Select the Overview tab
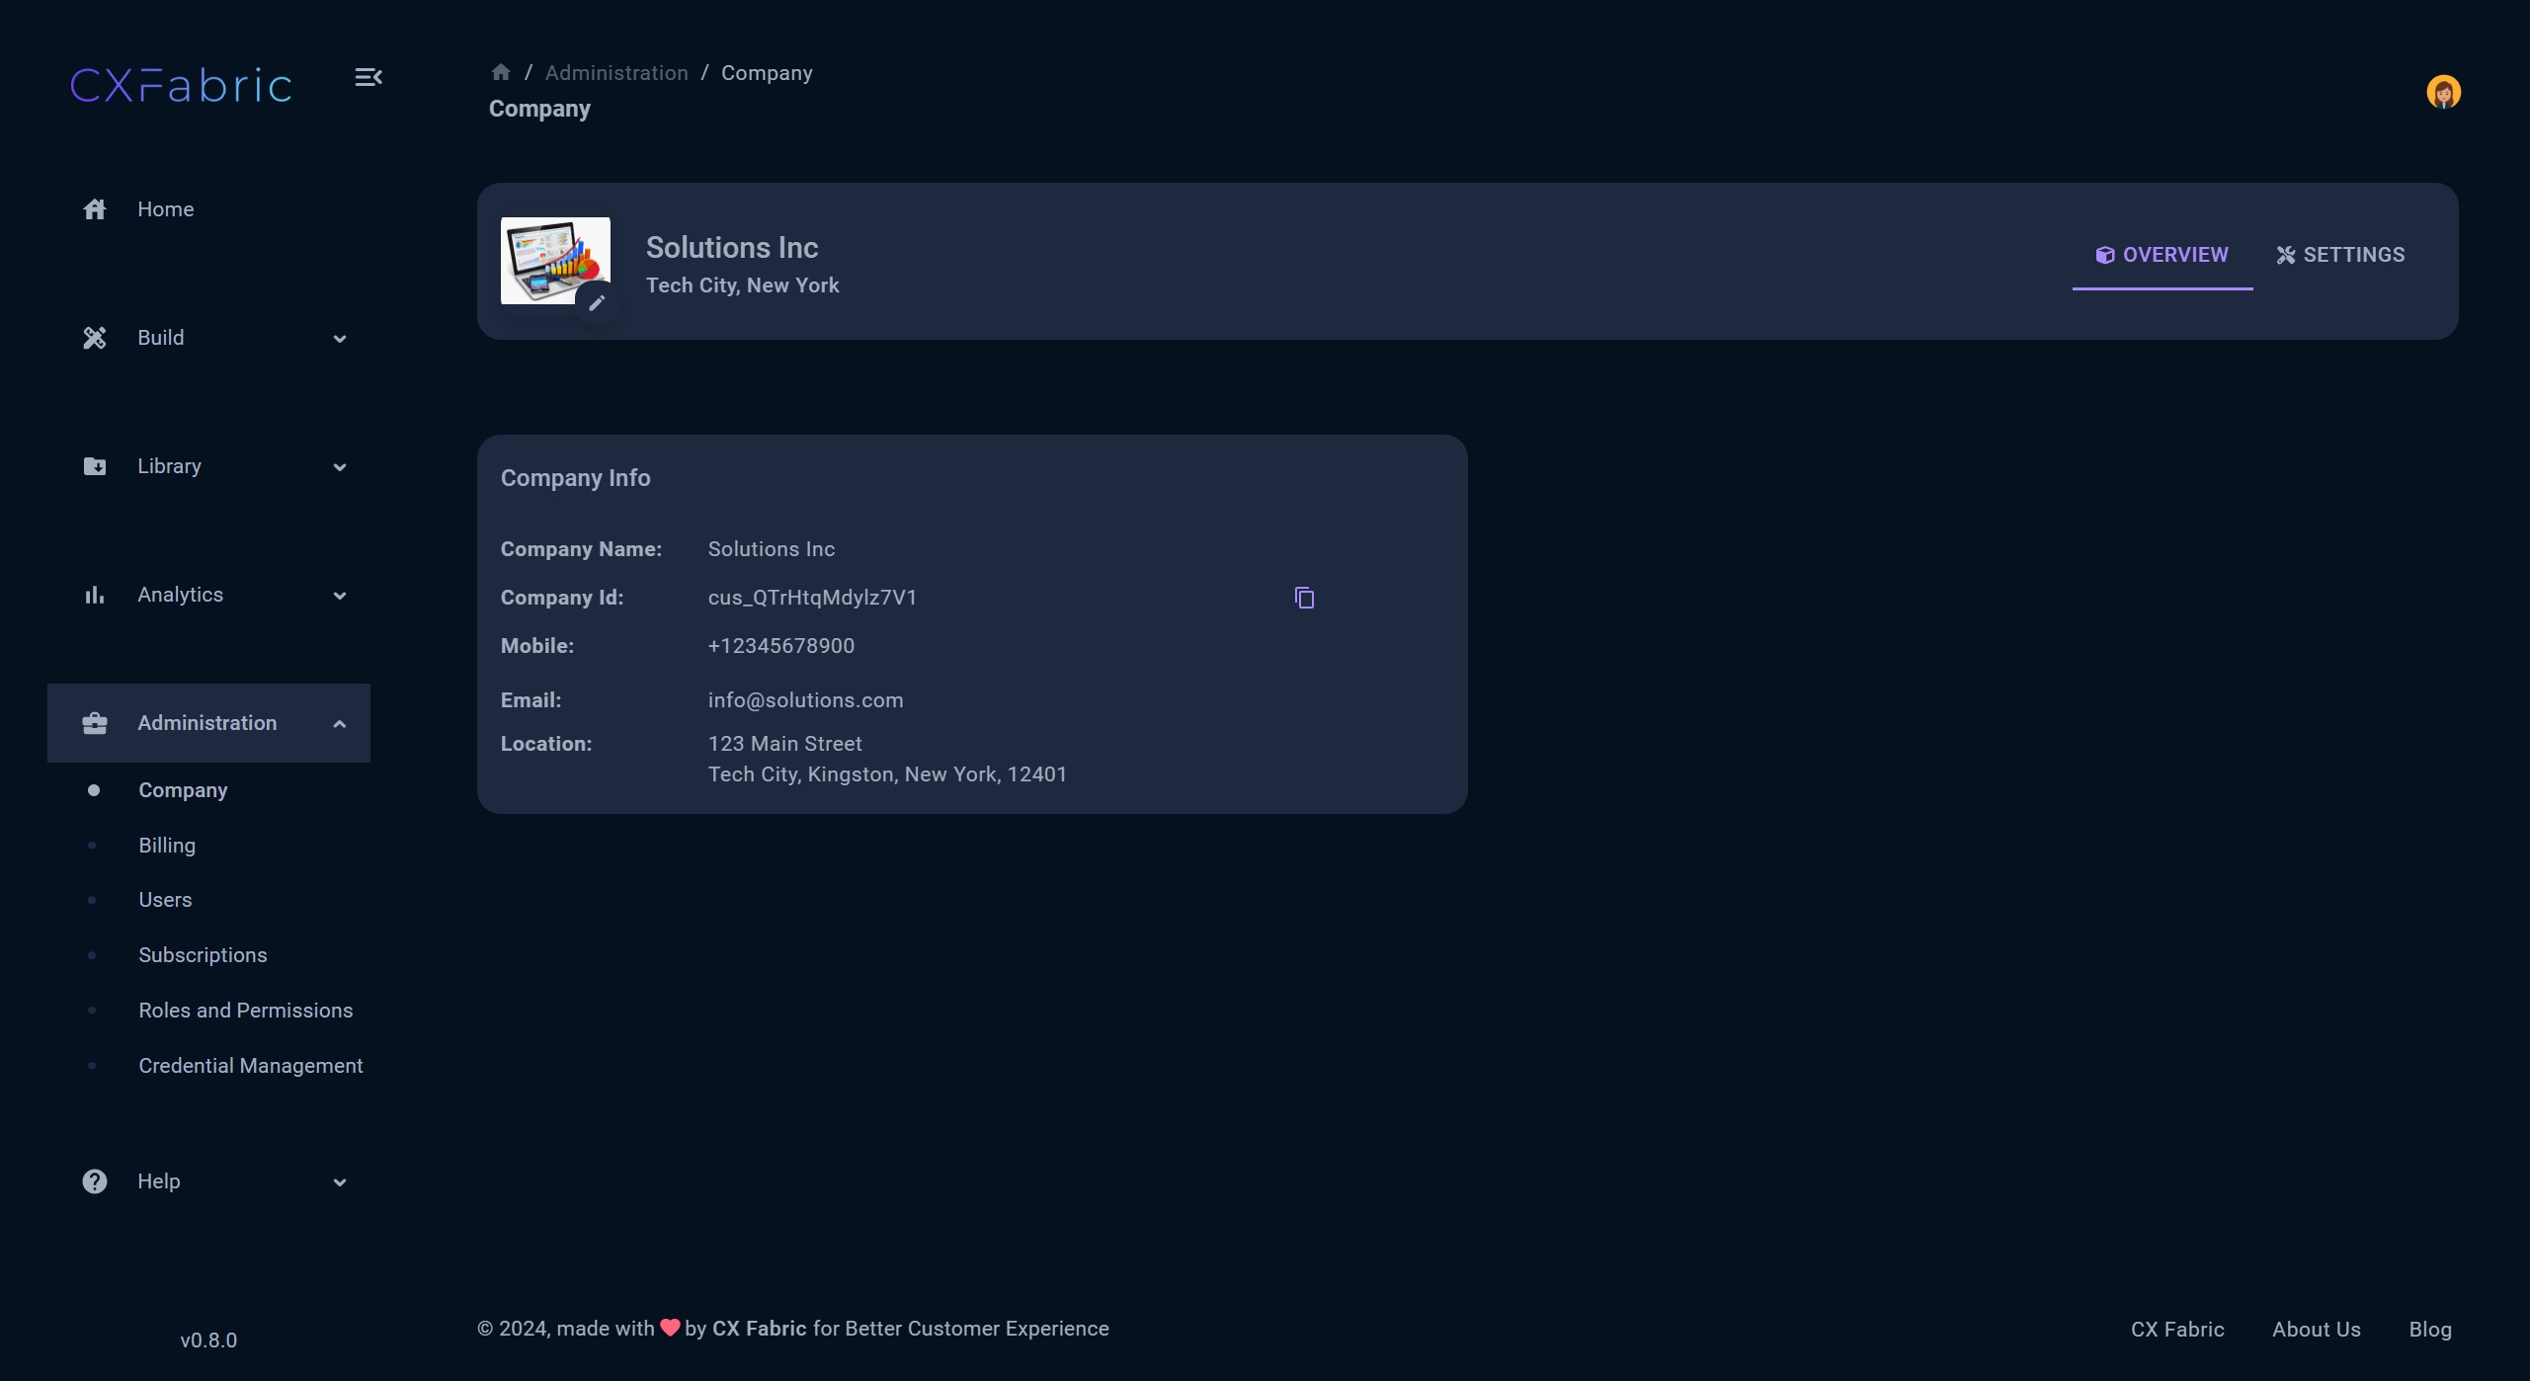Image resolution: width=2530 pixels, height=1381 pixels. [2162, 255]
